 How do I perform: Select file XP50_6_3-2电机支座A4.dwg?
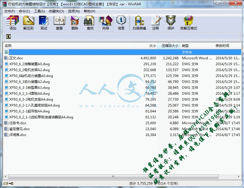coord(31,99)
